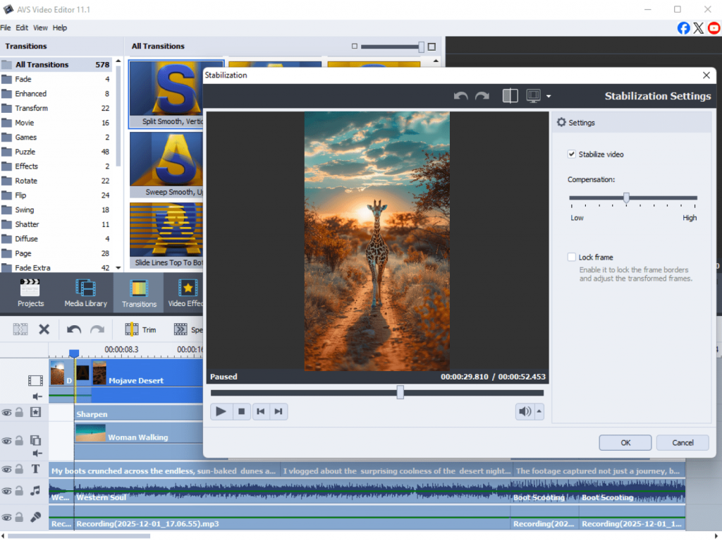Open the Edit menu
This screenshot has height=541, width=722.
click(22, 28)
